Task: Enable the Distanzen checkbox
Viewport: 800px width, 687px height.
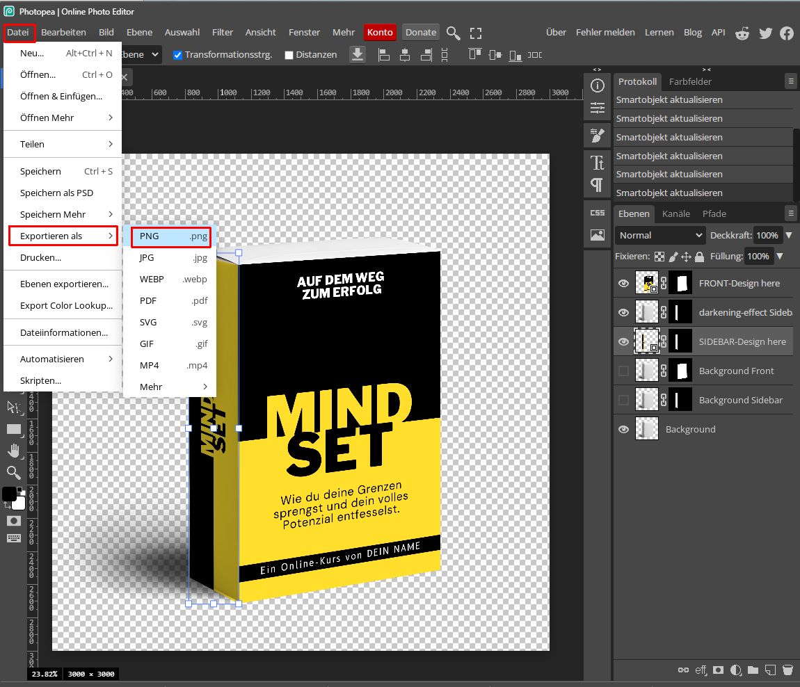Action: coord(288,54)
